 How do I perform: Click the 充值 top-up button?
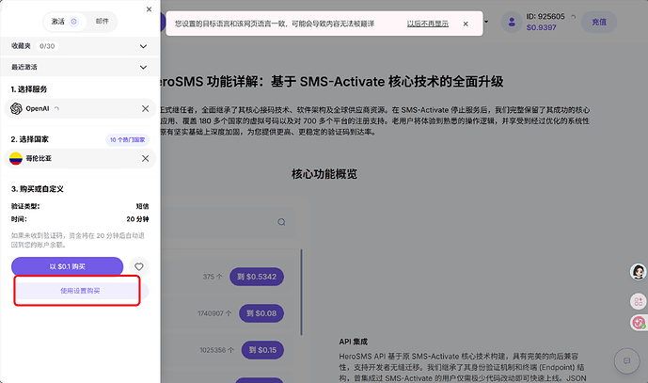(x=599, y=22)
